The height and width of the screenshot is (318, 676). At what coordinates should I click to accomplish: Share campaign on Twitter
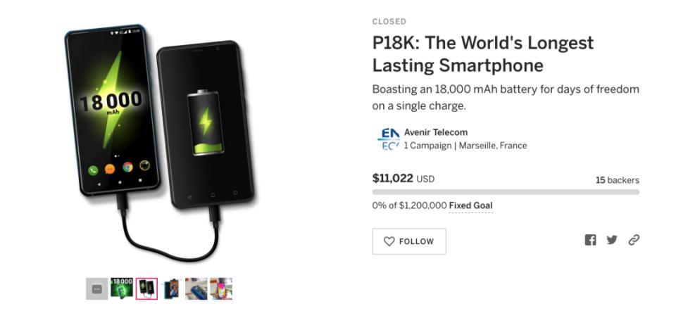[612, 240]
